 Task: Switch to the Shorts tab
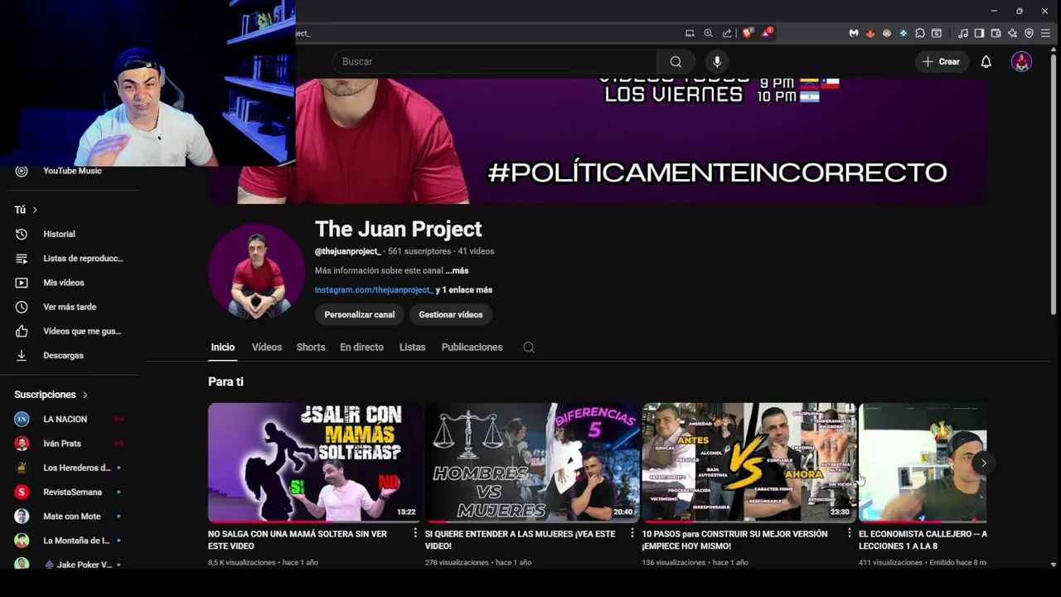311,347
